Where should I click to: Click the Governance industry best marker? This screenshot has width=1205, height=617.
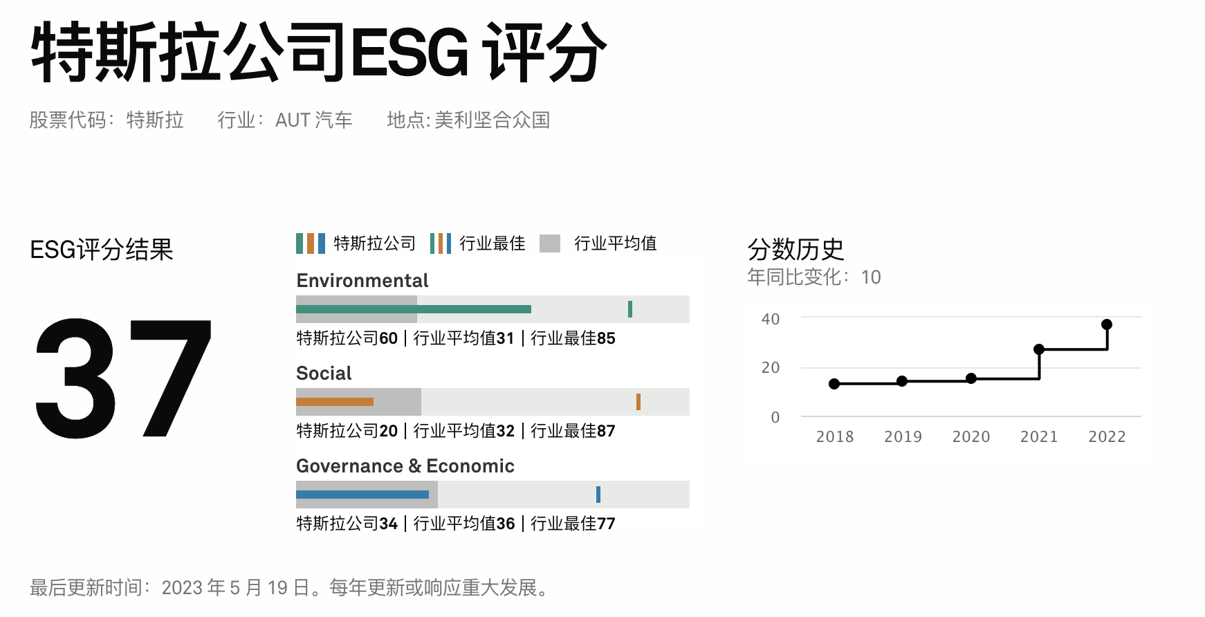(x=598, y=495)
